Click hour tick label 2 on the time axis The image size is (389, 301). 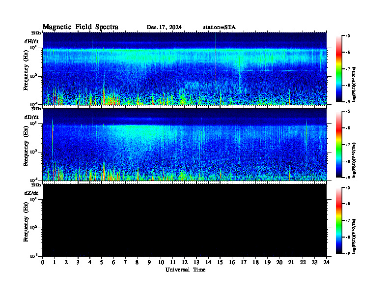point(66,263)
